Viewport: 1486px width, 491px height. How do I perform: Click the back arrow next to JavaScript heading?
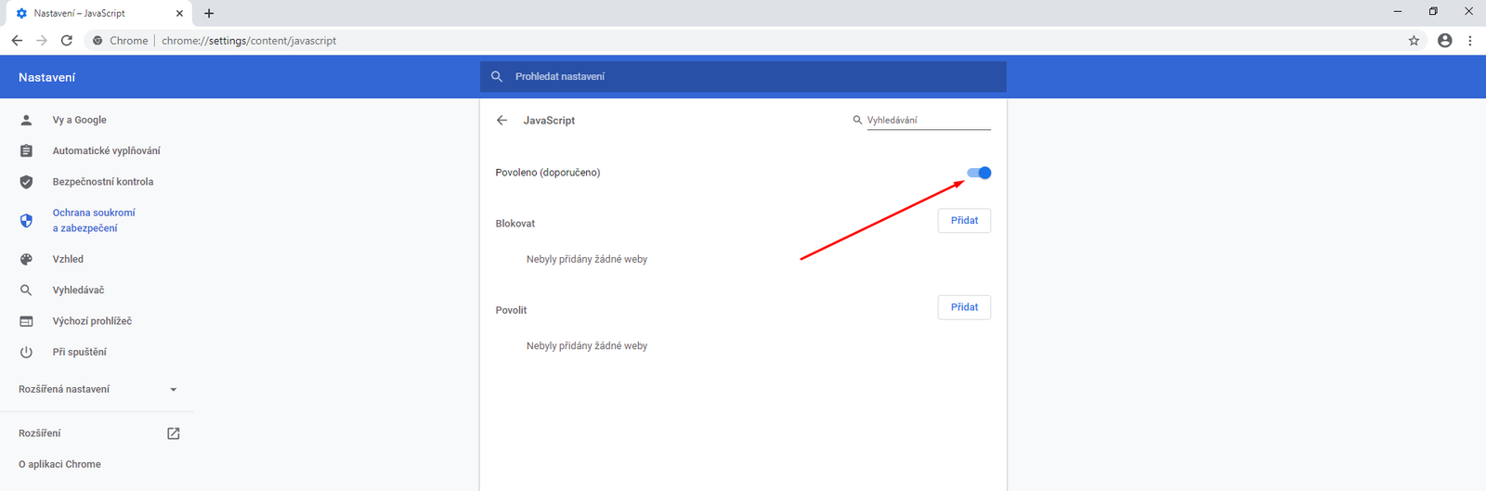(502, 121)
